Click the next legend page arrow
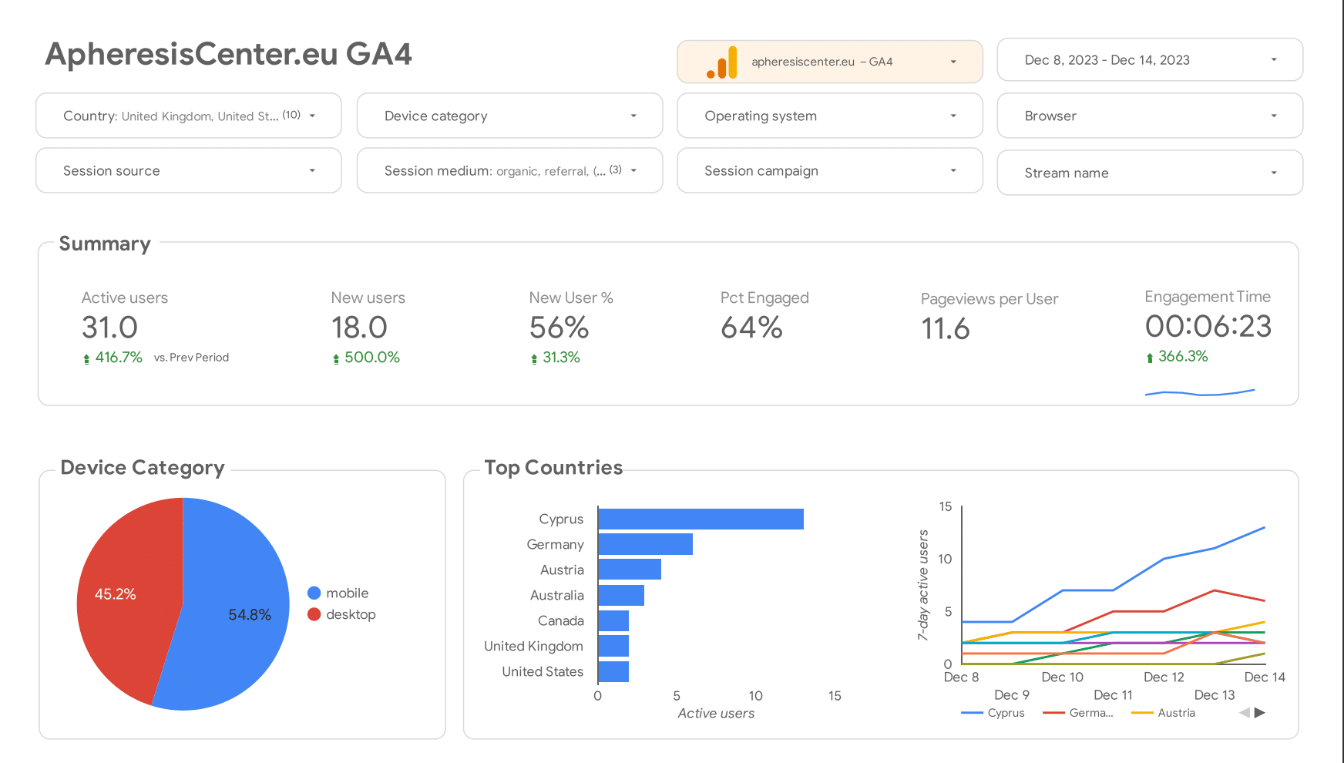1344x763 pixels. pos(1260,713)
